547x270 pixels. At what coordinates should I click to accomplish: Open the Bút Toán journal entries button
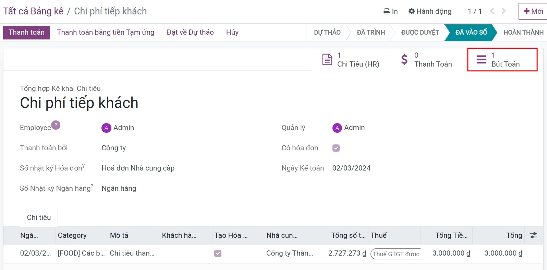[502, 60]
